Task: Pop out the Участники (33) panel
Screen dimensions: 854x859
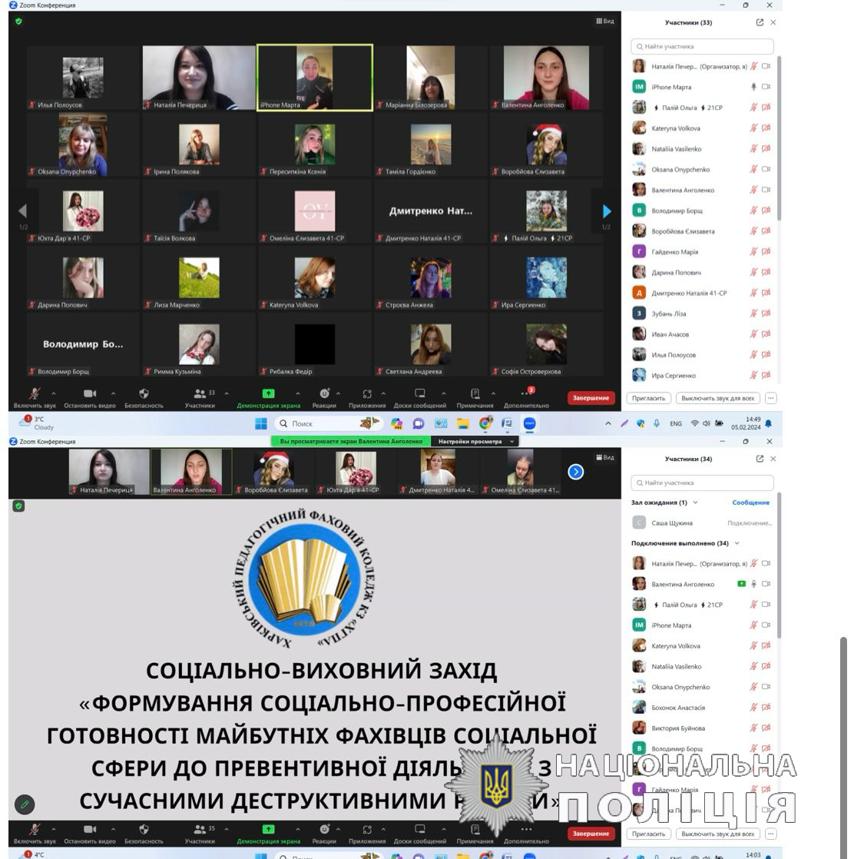Action: (760, 22)
